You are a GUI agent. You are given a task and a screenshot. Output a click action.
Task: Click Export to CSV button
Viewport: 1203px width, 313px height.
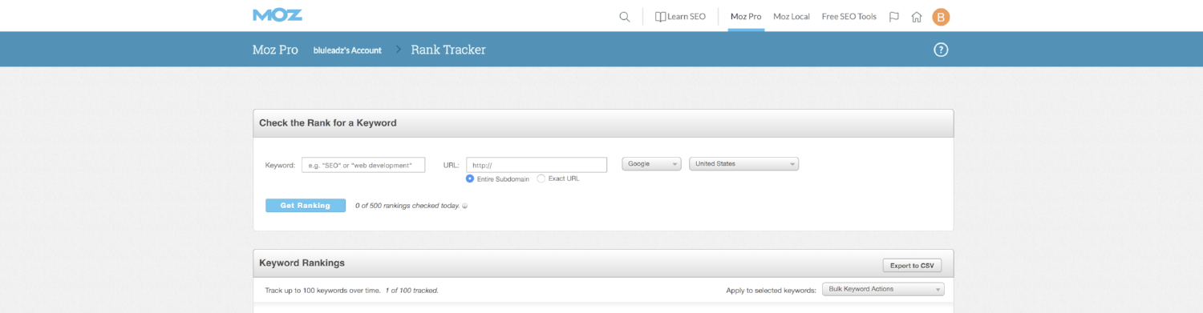[912, 266]
